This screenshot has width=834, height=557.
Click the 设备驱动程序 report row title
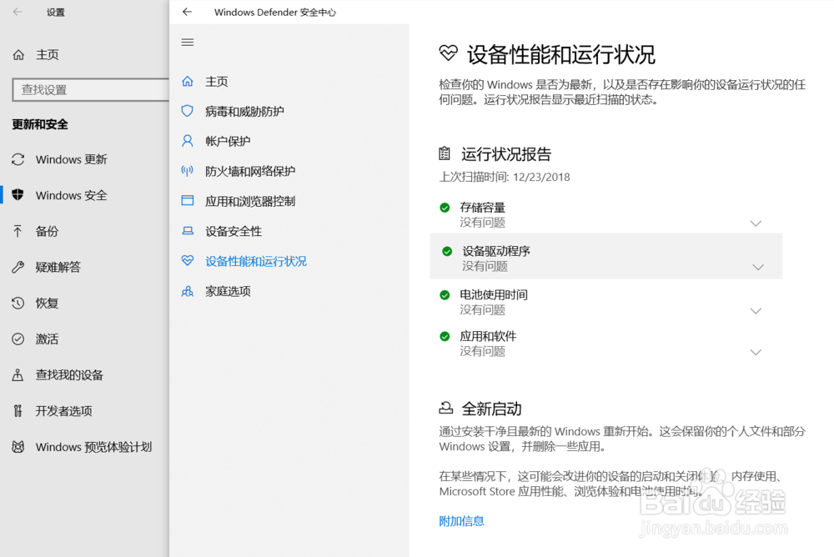tap(495, 251)
